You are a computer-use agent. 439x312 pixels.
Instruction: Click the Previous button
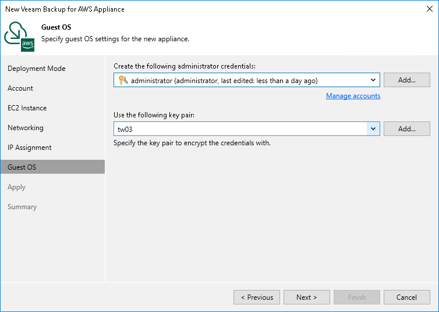click(x=256, y=297)
